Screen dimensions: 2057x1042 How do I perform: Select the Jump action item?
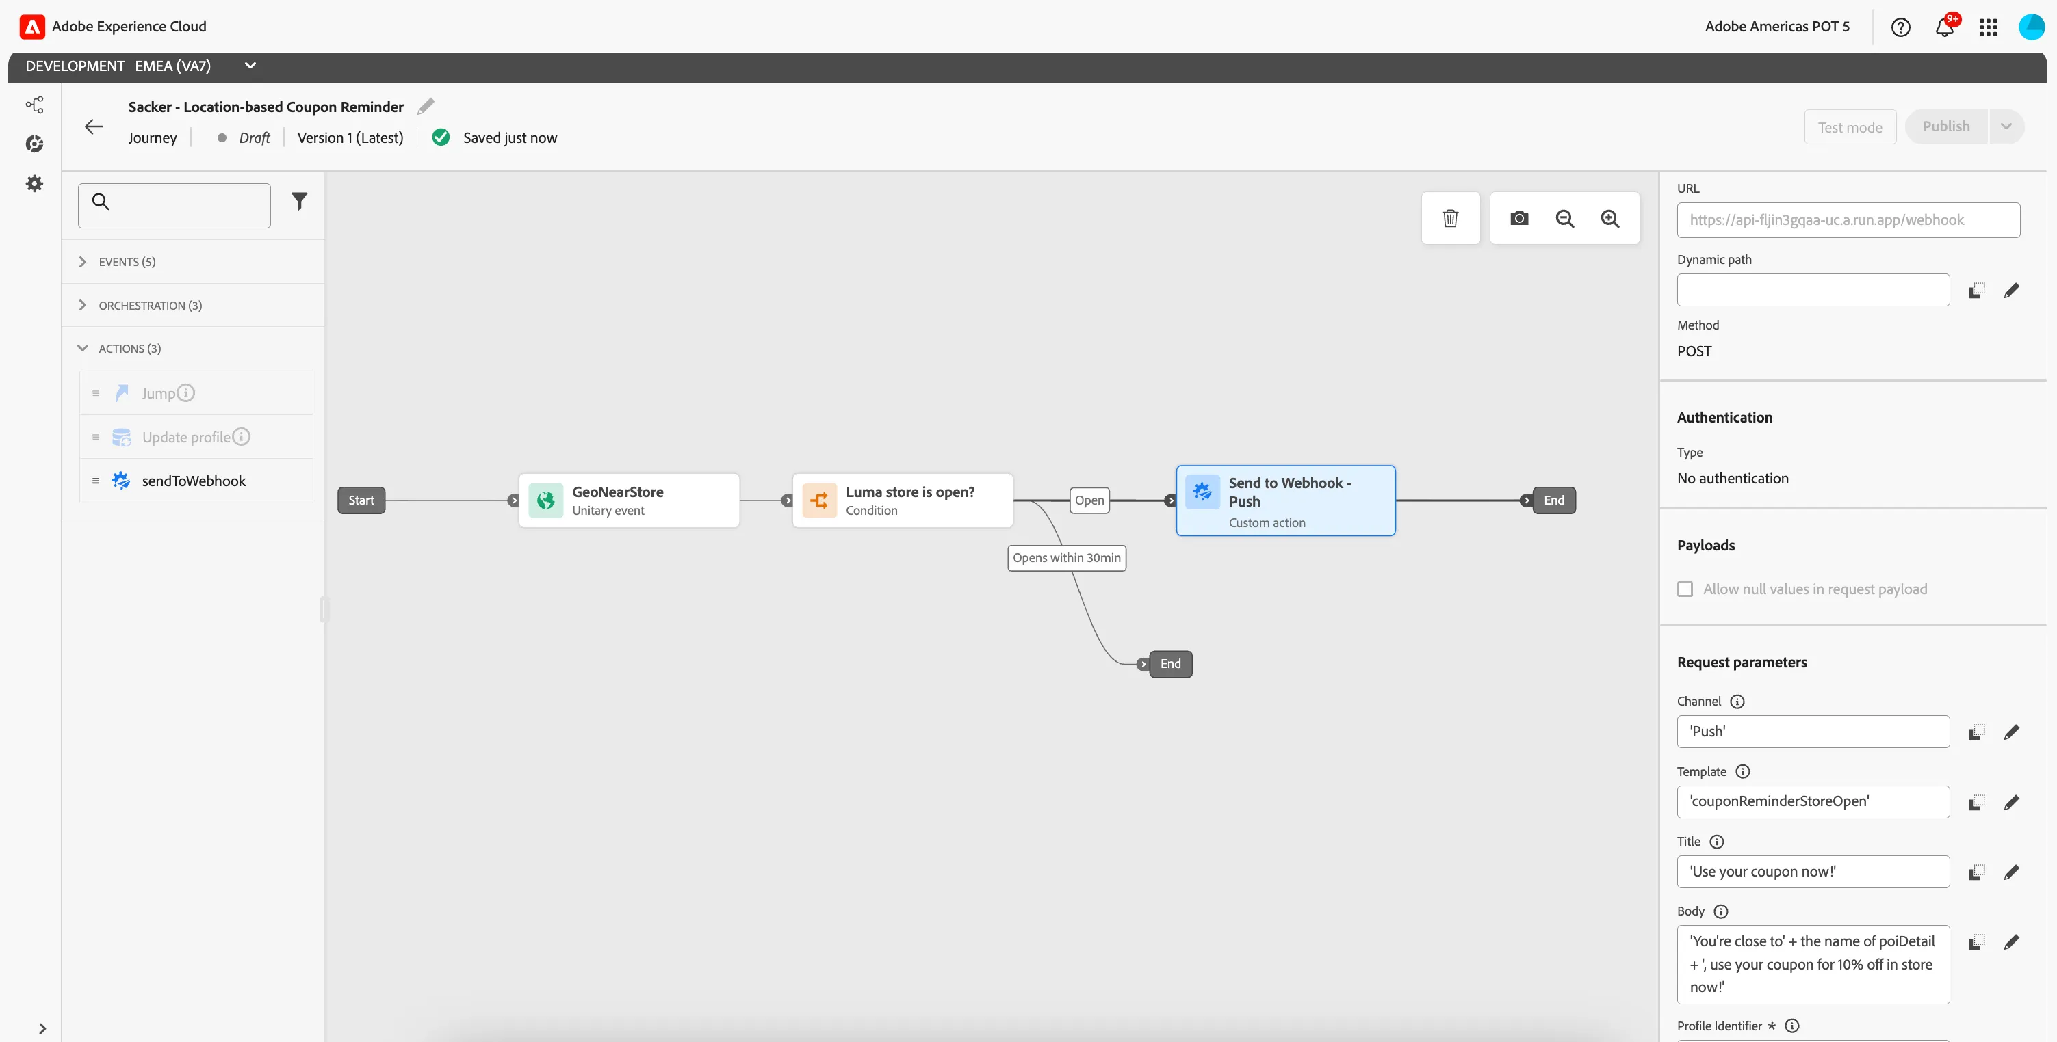(196, 392)
